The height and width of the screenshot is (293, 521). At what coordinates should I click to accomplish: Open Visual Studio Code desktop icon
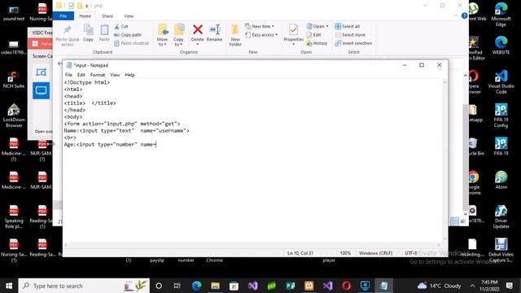501,81
